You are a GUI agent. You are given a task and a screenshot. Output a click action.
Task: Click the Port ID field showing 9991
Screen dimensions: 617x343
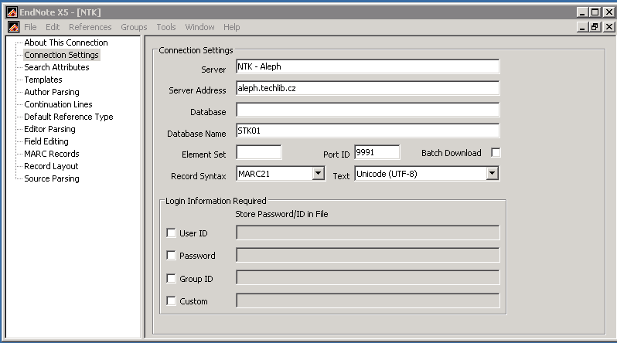point(377,152)
